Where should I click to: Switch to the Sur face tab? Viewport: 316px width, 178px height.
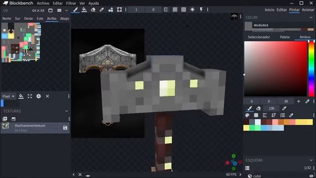click(18, 18)
